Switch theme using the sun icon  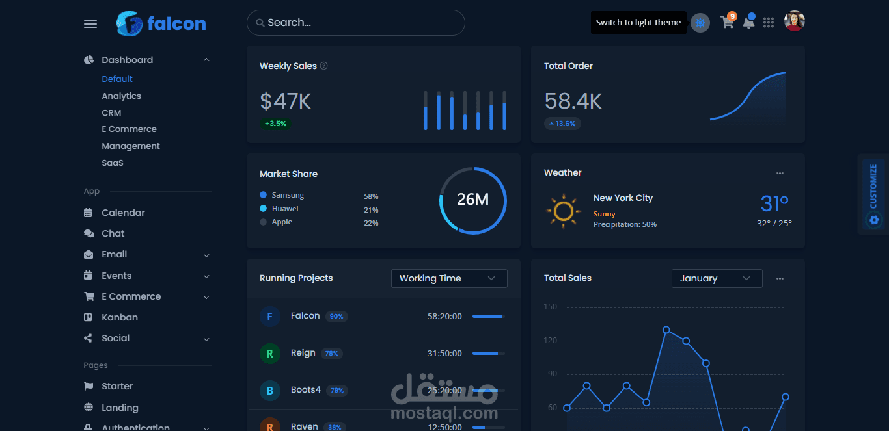point(700,23)
